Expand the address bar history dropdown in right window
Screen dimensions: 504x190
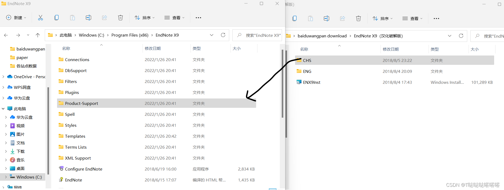coord(450,36)
